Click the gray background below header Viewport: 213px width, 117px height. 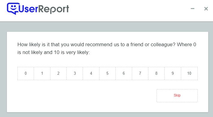click(x=106, y=27)
